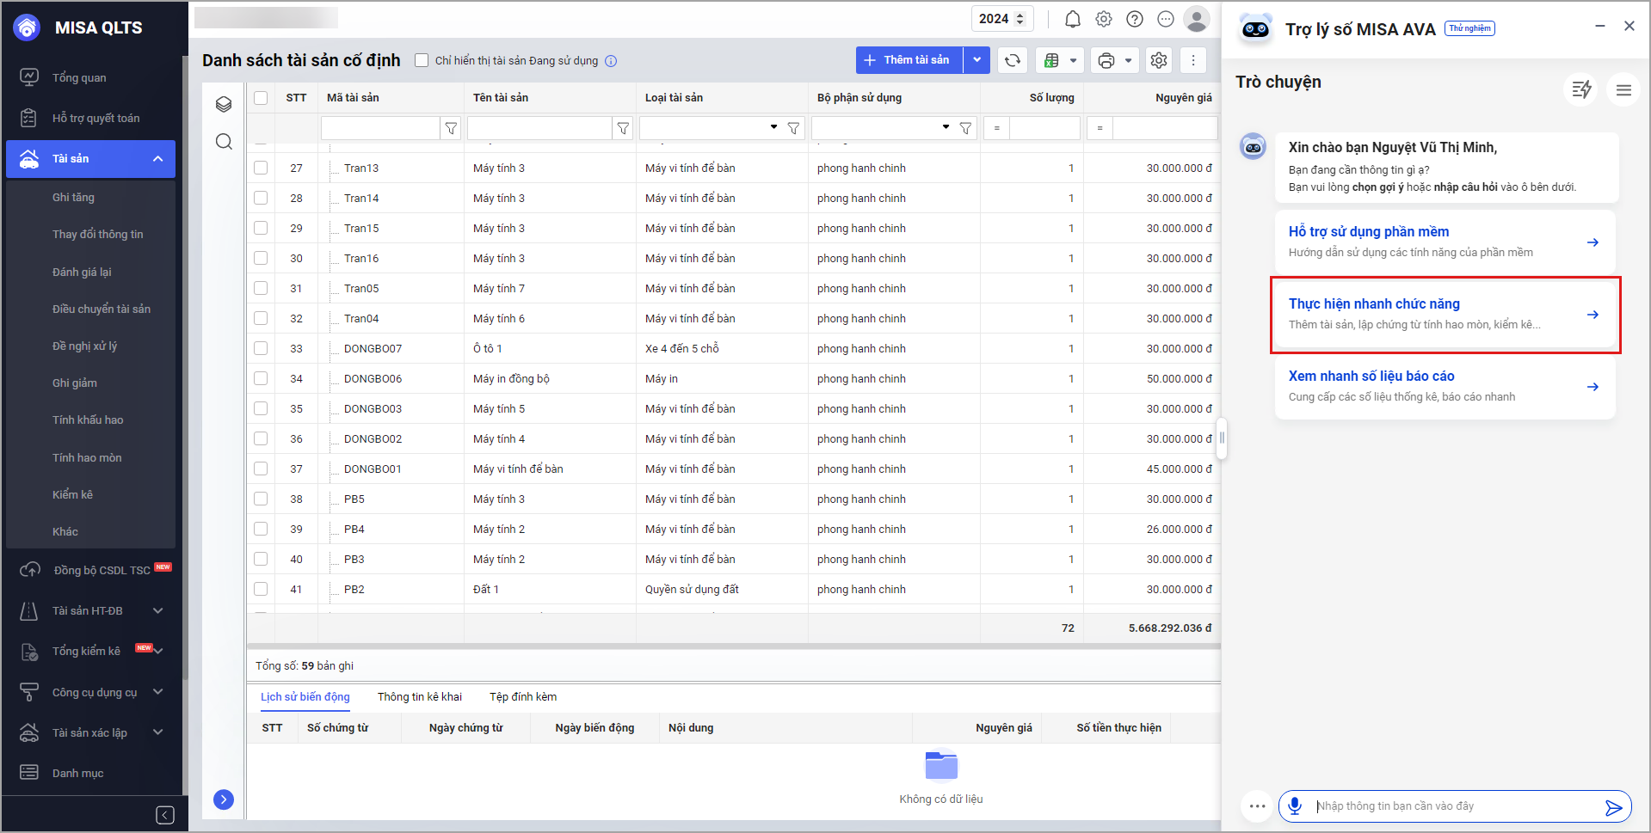Check the select-all header checkbox
1651x833 pixels.
(x=261, y=98)
